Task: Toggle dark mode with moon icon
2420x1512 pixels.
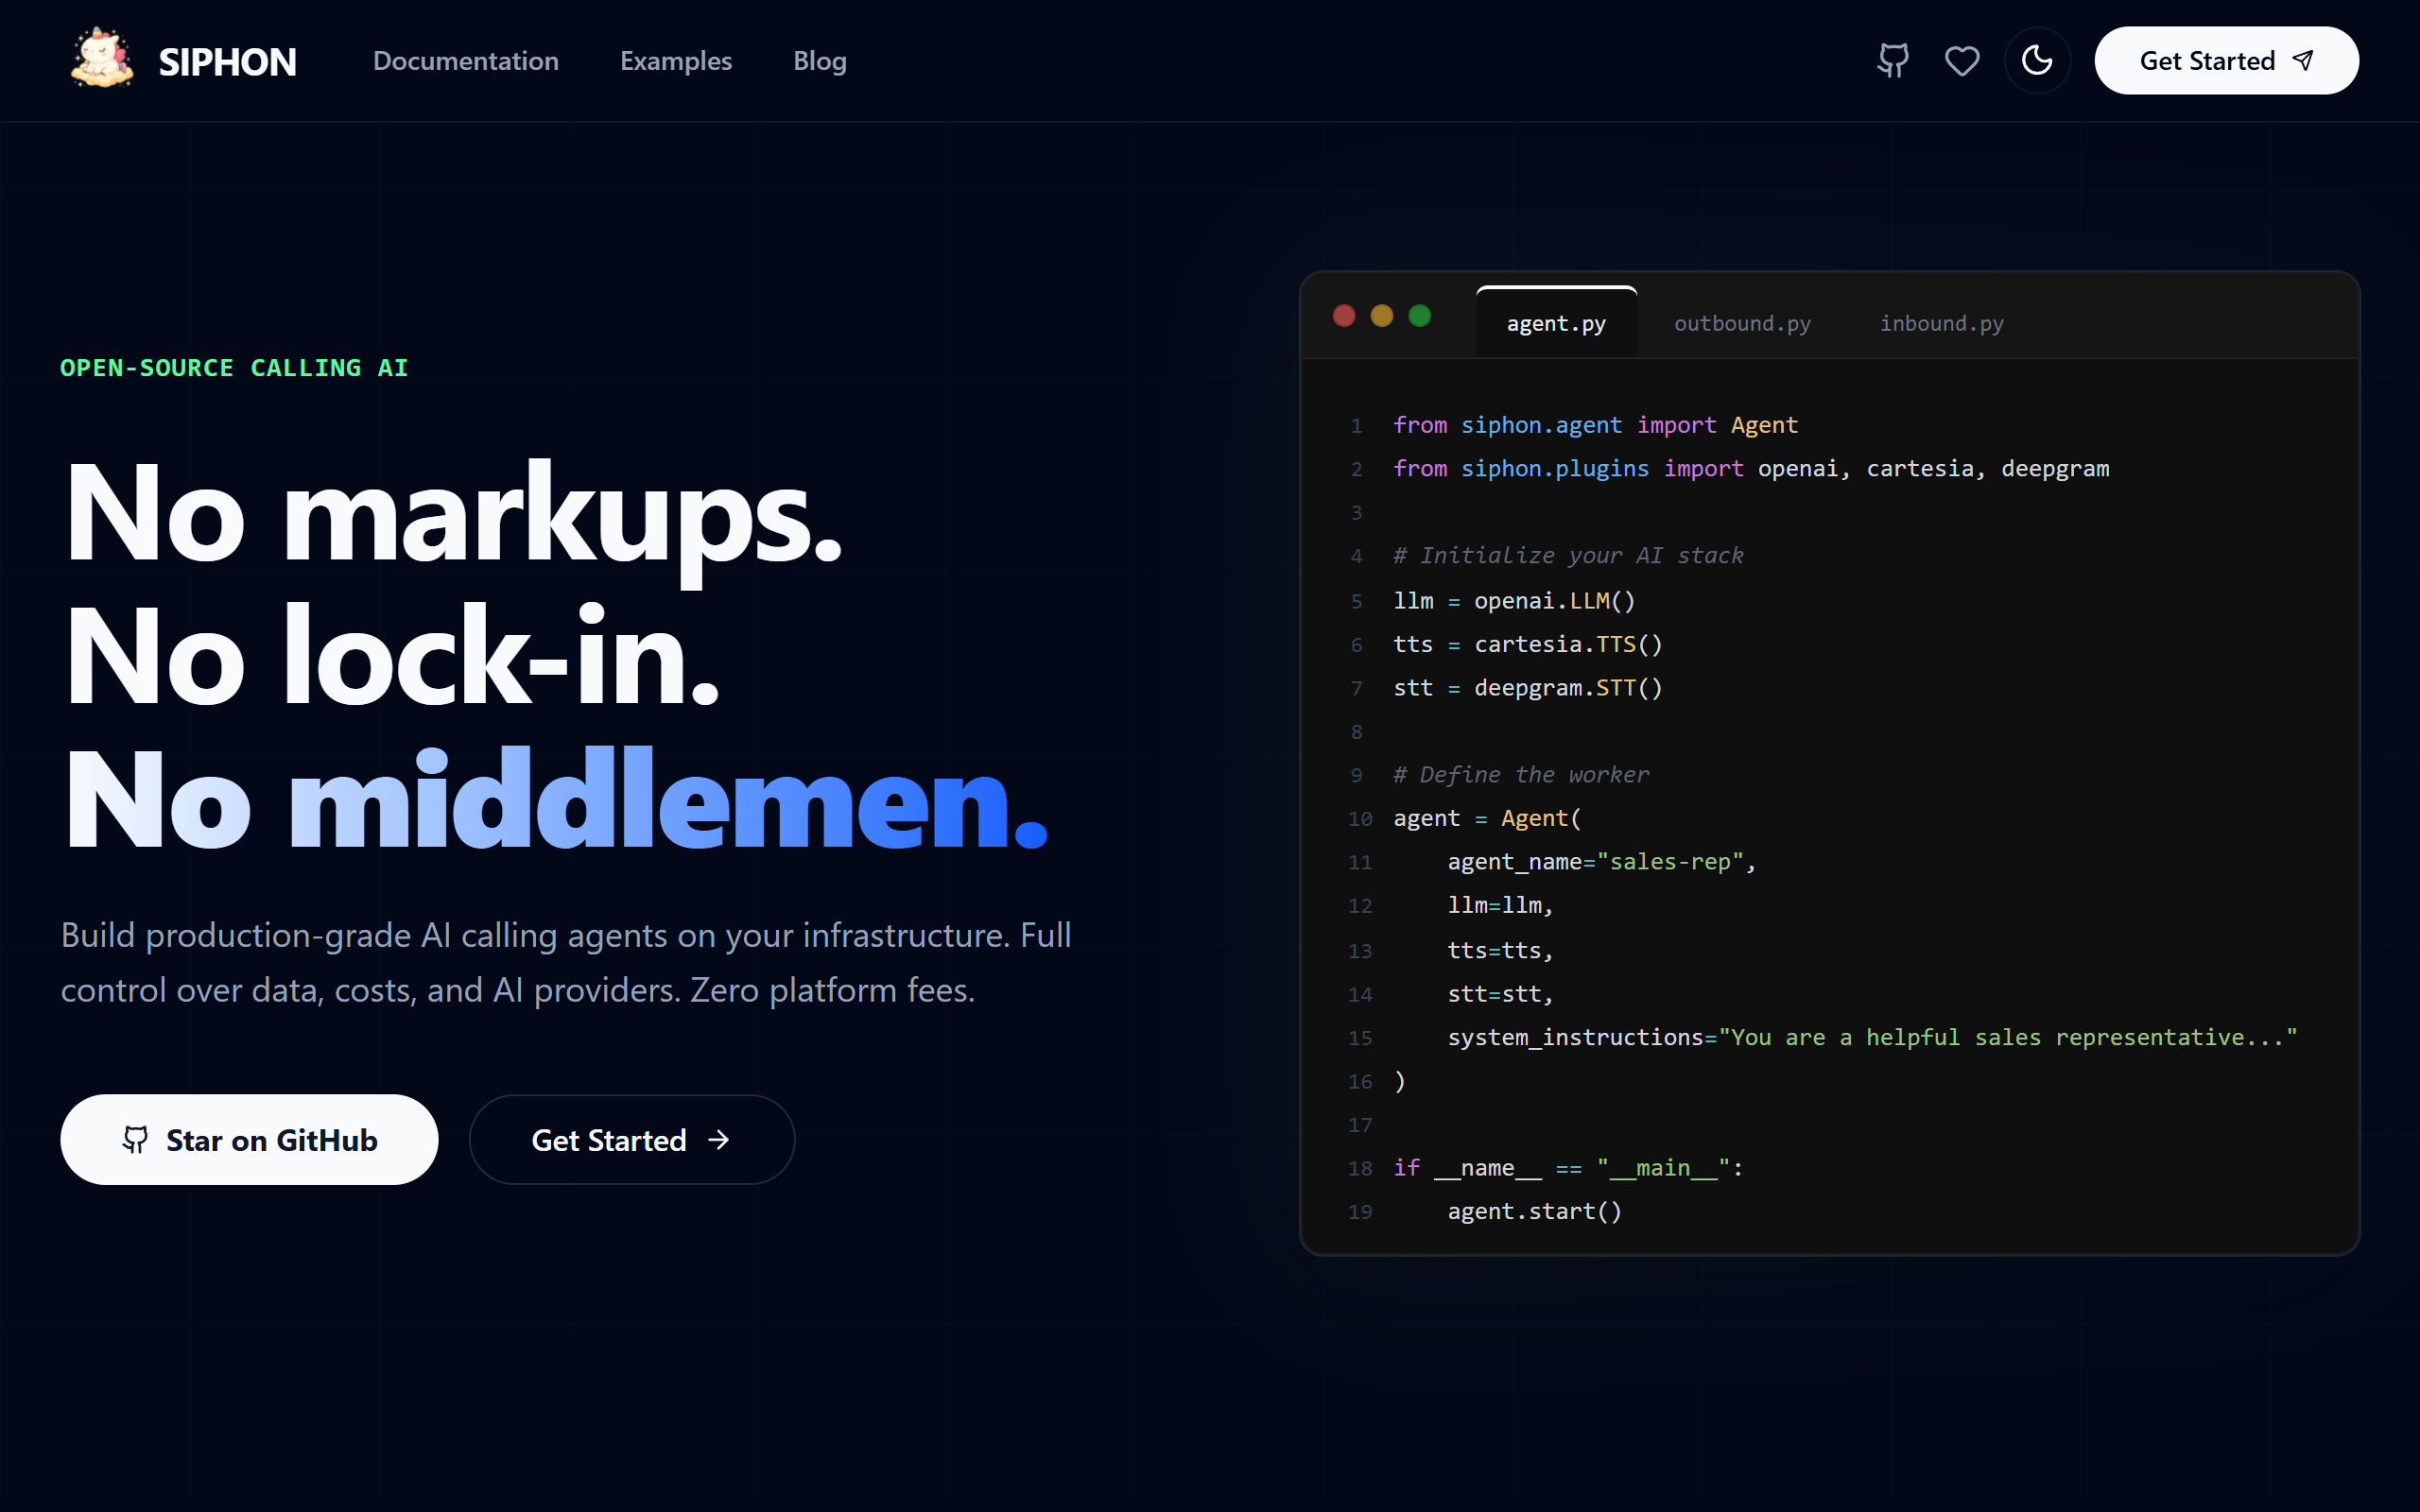Action: click(2037, 61)
